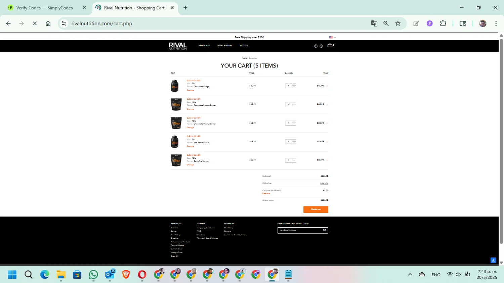The width and height of the screenshot is (504, 283).
Task: Remove the Soft Serve Vanilla item
Action: click(327, 142)
